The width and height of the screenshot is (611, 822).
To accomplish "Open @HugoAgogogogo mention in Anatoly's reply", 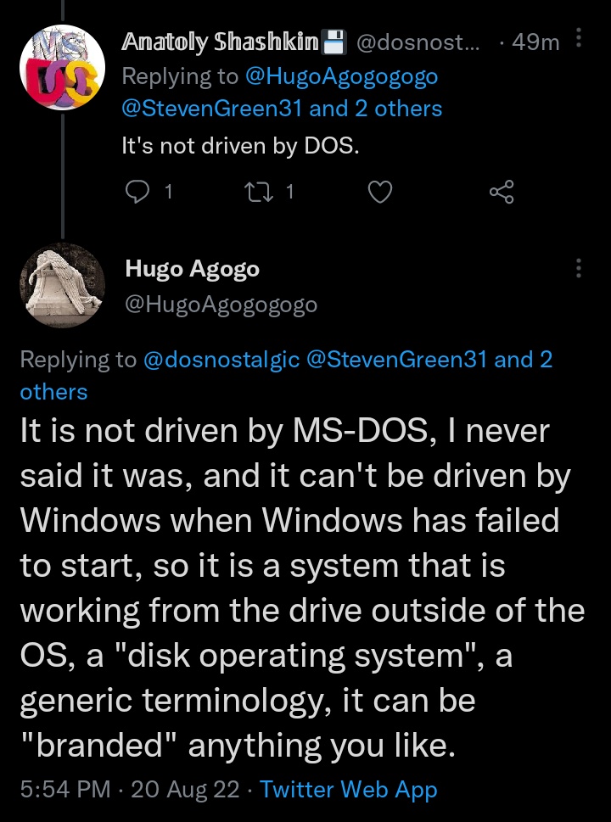I will [x=341, y=76].
